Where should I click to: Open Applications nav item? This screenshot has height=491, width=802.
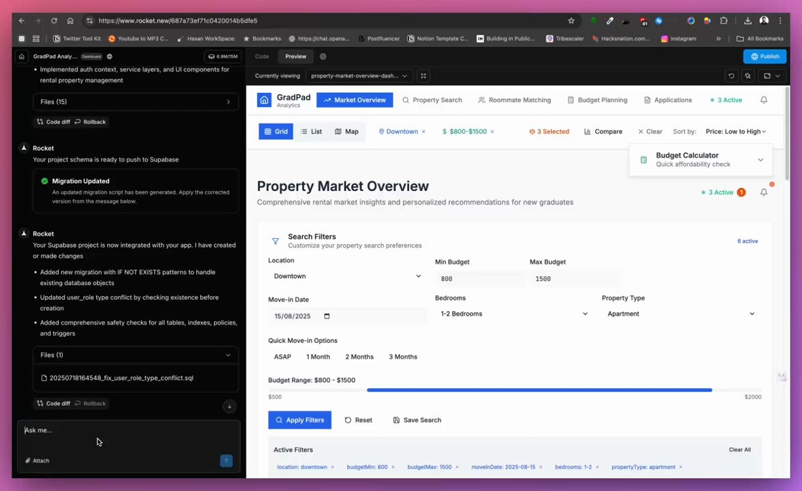(x=668, y=100)
